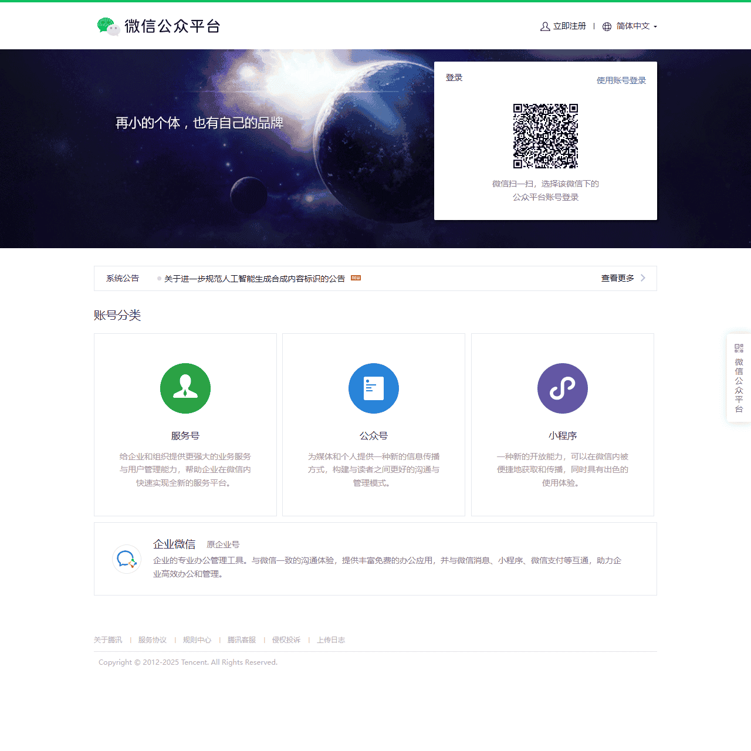Click 规则中心 in the footer

(x=197, y=640)
